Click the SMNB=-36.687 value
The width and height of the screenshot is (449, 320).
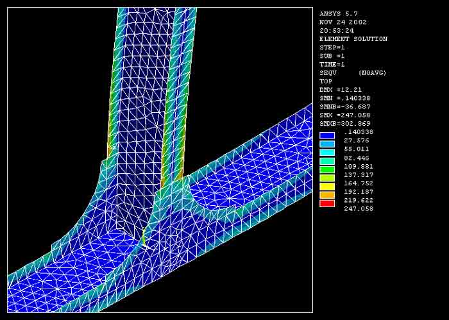coord(345,106)
